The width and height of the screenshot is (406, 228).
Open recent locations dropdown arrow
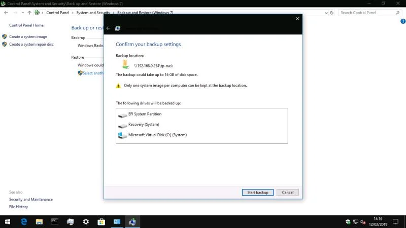tap(23, 13)
